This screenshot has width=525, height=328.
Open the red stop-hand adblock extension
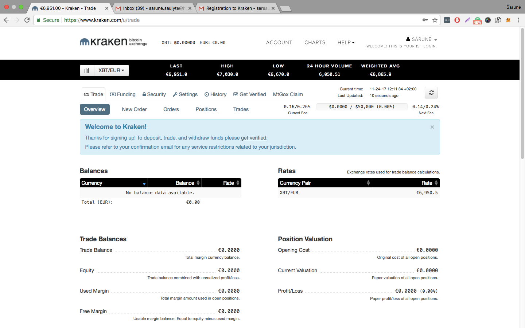[x=457, y=20]
